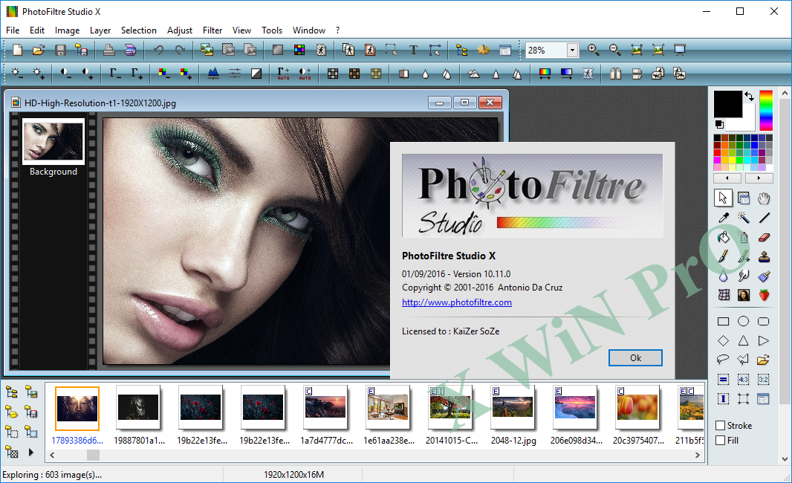Open the Adjust menu
Viewport: 792px width, 483px height.
[179, 30]
